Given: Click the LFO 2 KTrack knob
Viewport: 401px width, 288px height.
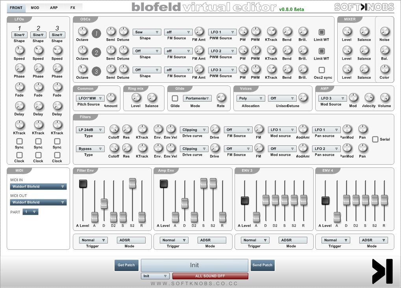Looking at the screenshot, I should click(38, 125).
